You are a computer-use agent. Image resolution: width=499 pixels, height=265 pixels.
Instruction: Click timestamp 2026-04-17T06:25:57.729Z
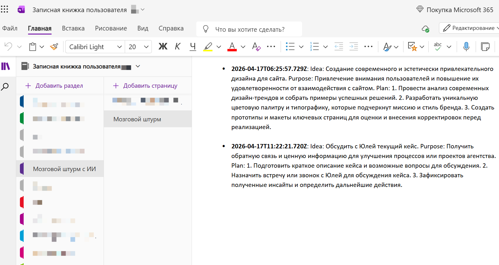(269, 69)
